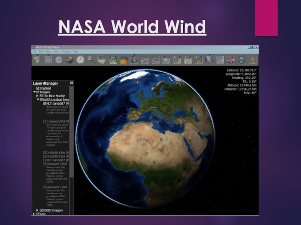This screenshot has width=301, height=225.
Task: Click the globe with magnifier toolbar icon
Action: 210,60
